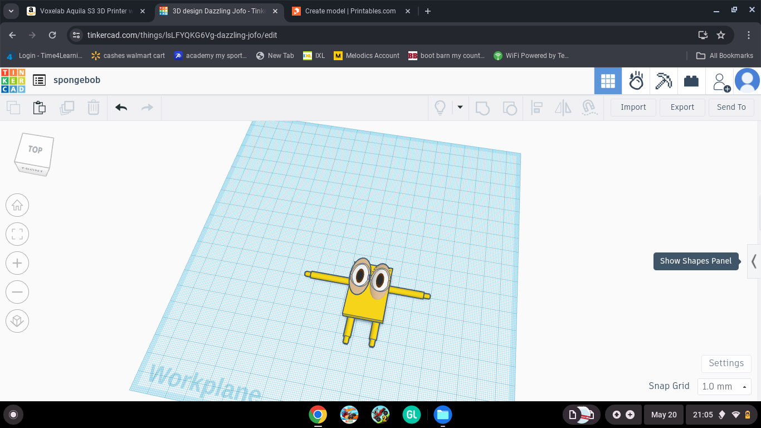
Task: Open the user profile avatar
Action: coord(747,81)
